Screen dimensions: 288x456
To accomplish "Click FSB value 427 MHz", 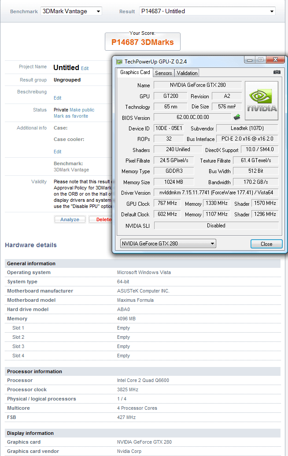I will click(x=126, y=417).
